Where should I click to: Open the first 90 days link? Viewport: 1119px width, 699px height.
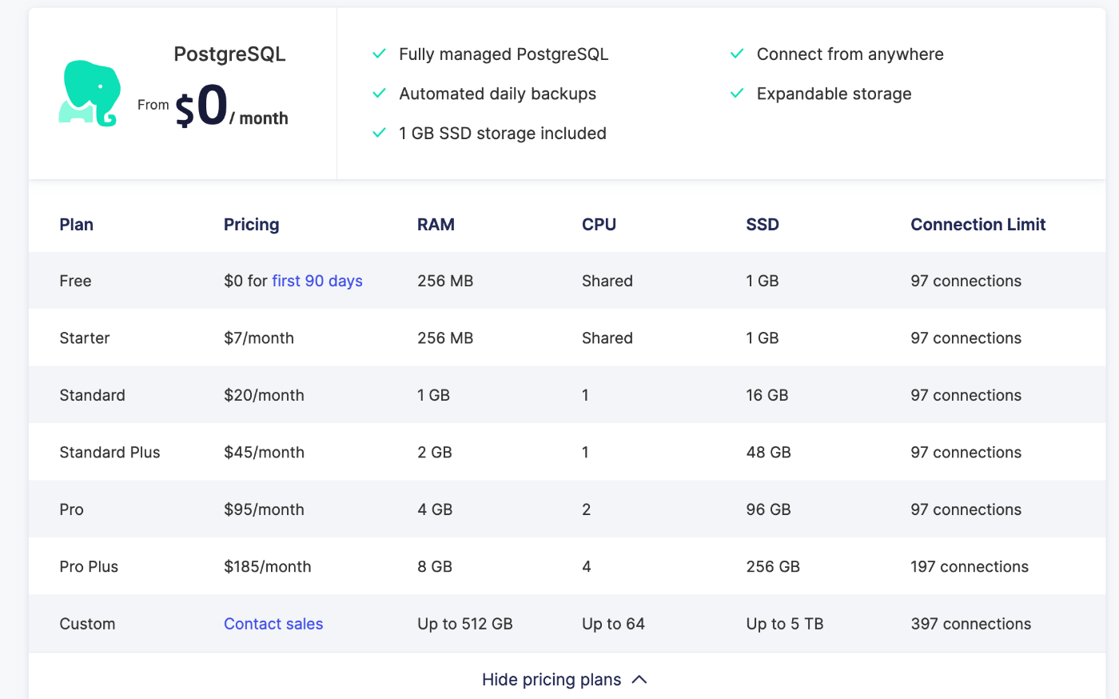[x=317, y=281]
